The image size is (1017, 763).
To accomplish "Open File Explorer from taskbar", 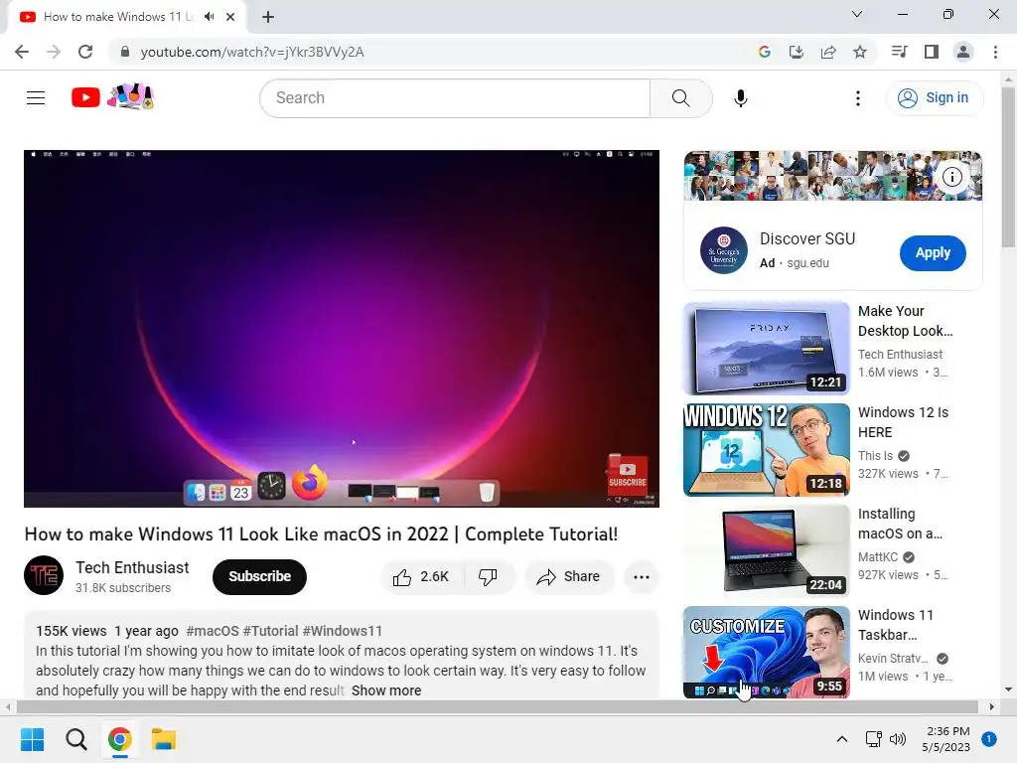I will click(x=164, y=739).
